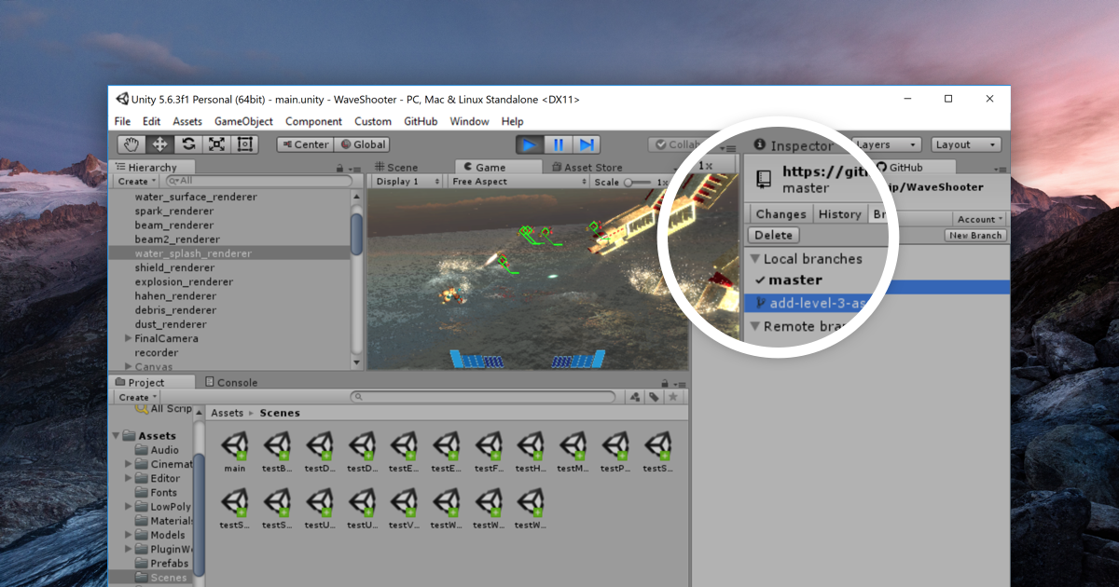Click the Delete branch button

point(773,236)
